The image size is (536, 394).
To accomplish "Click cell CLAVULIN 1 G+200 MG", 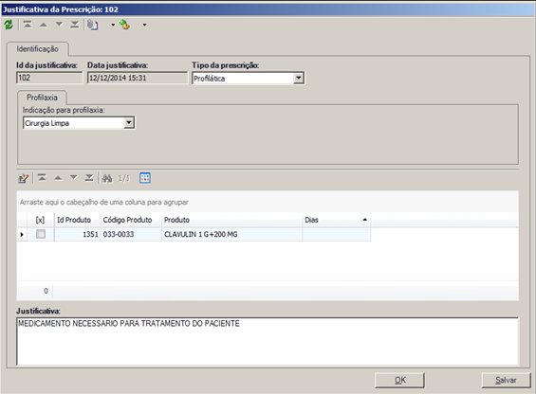I will coord(231,235).
